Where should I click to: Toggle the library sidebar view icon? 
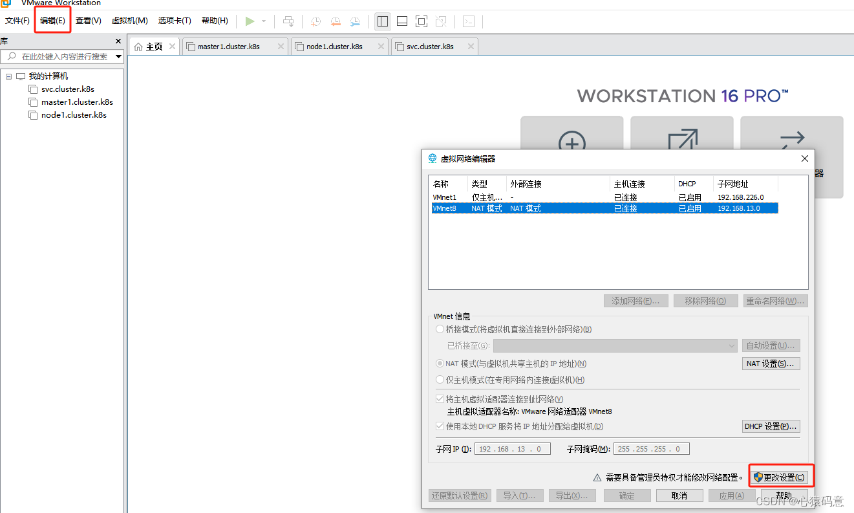[383, 21]
